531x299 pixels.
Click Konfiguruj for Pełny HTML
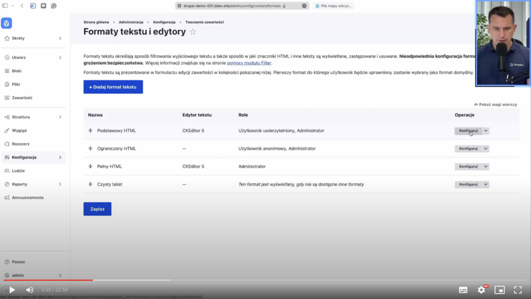(468, 167)
